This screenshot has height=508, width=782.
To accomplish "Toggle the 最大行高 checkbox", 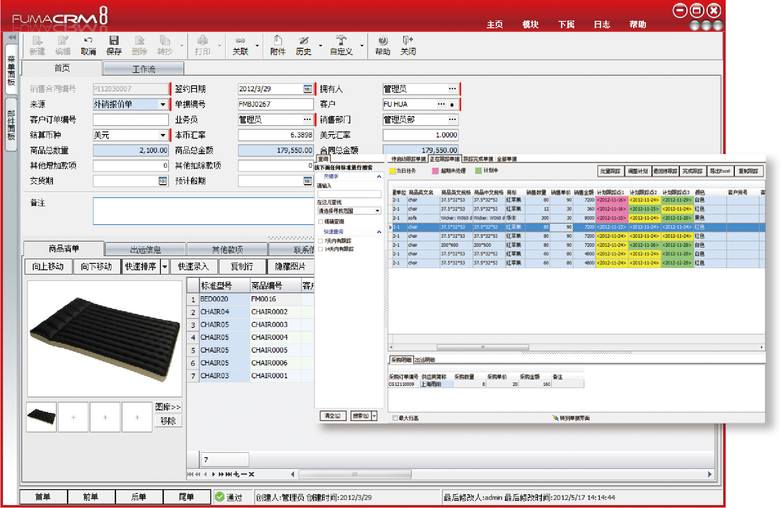I will point(395,418).
